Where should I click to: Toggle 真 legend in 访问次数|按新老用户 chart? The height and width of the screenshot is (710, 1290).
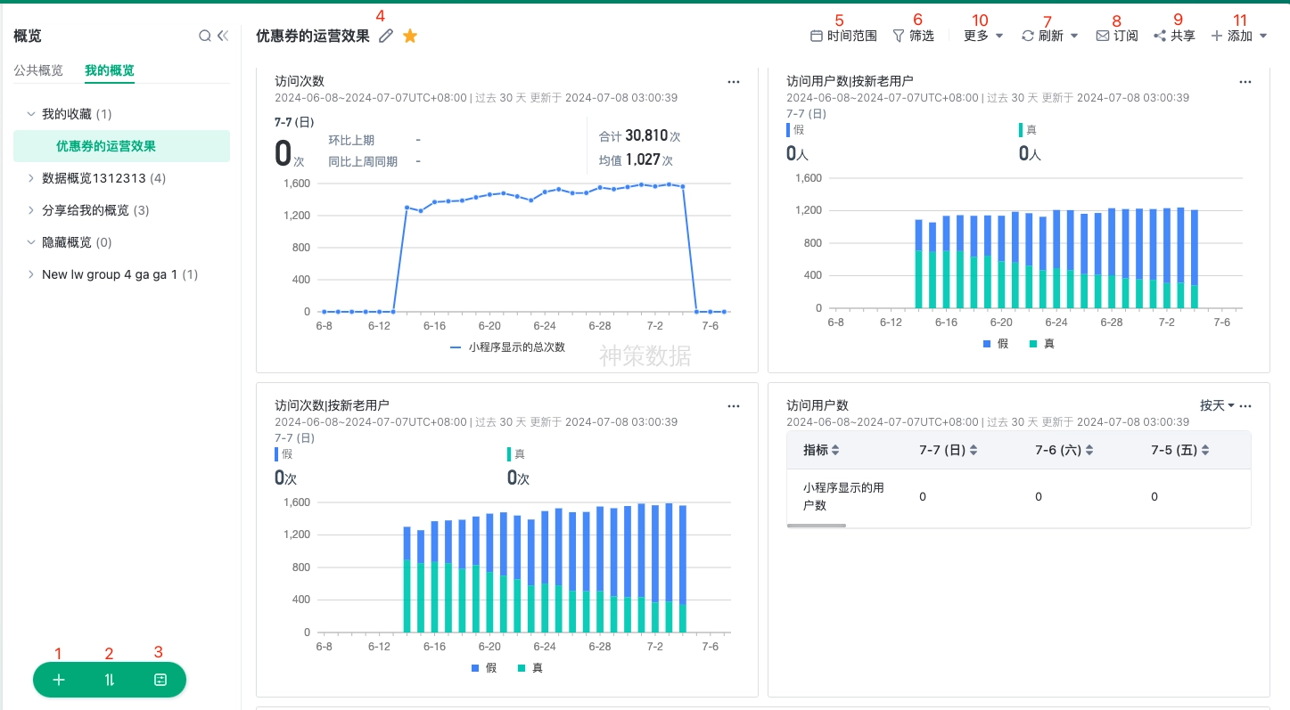click(x=530, y=668)
